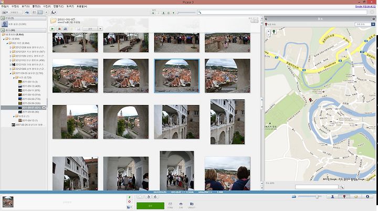This screenshot has height=211, width=378.
Task: Zoom out on the map
Action: click(269, 35)
